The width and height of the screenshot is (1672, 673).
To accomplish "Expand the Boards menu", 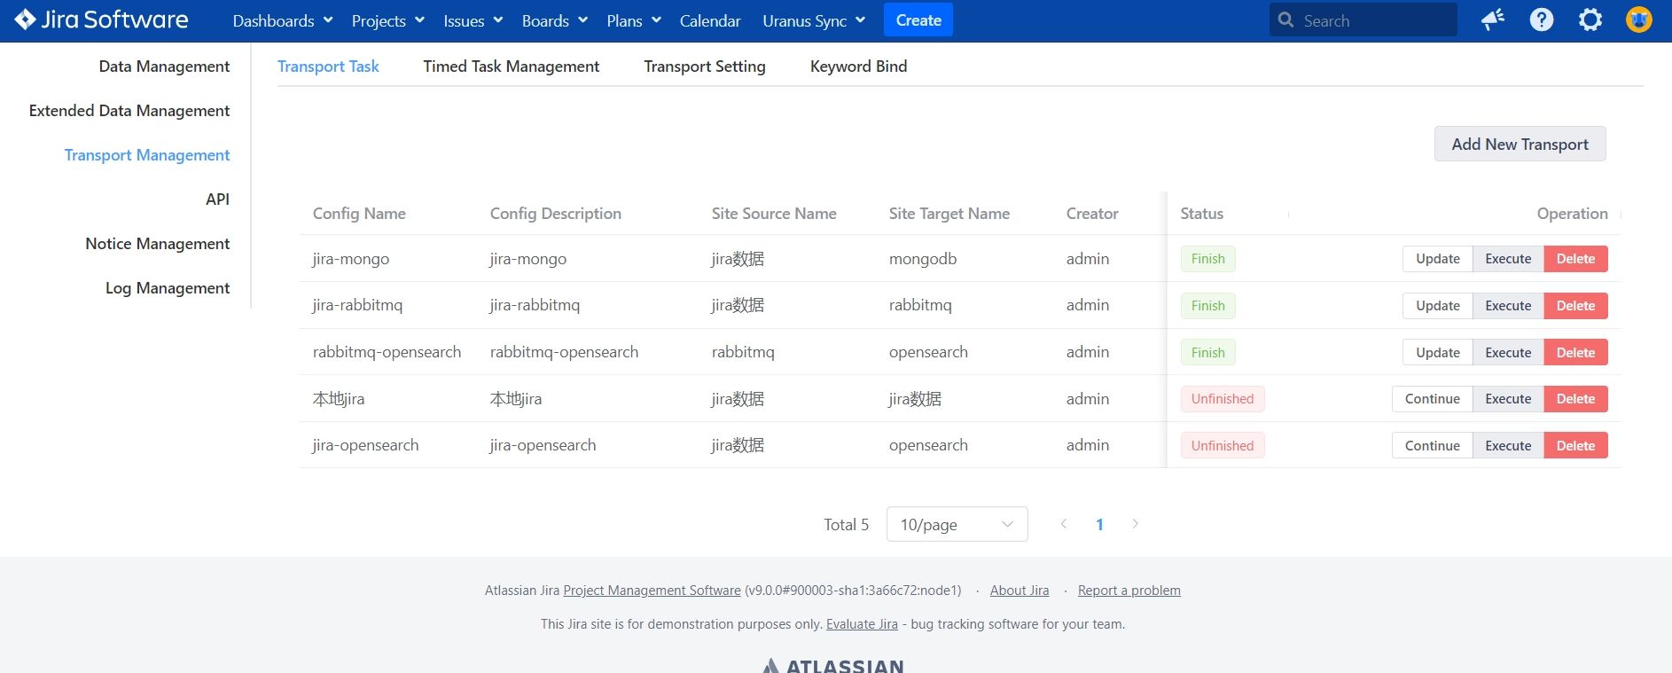I will (x=554, y=20).
